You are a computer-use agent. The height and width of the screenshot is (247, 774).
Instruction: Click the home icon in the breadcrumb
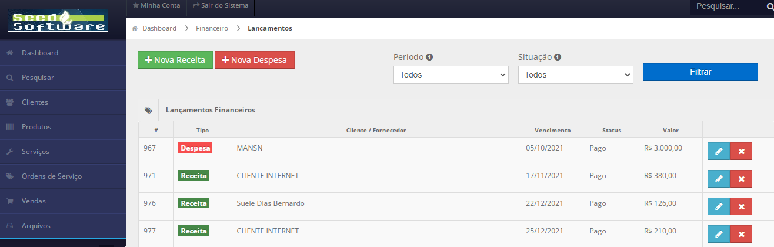(x=135, y=28)
